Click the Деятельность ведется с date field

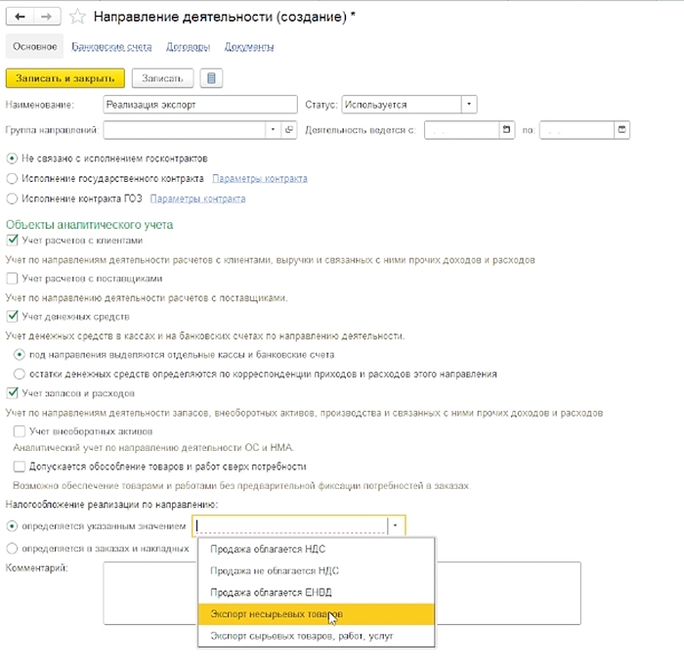click(x=461, y=130)
